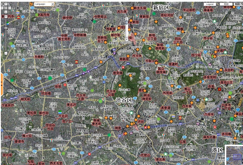243x165 pixels.
Task: Click the orange marker near 新大久保
Action: pyautogui.click(x=132, y=8)
